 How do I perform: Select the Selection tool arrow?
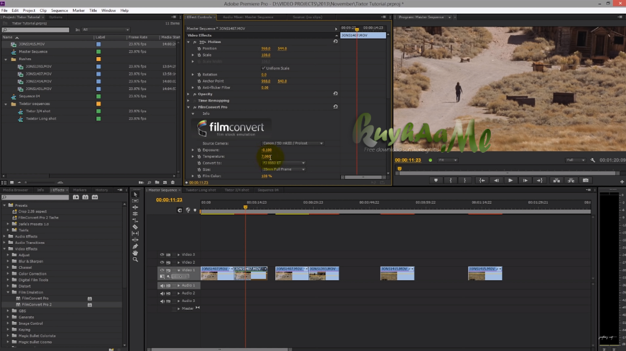click(135, 194)
